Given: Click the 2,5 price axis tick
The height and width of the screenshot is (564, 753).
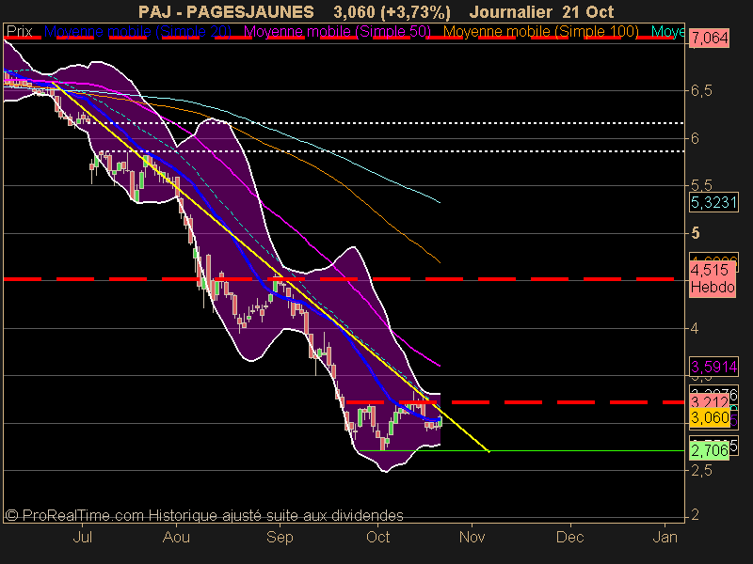Looking at the screenshot, I should point(701,471).
